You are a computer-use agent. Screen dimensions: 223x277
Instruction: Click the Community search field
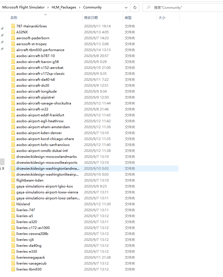183,7
